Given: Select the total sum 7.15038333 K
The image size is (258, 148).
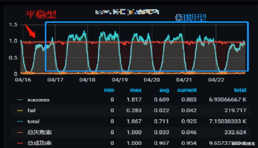Looking at the screenshot, I should click(228, 121).
